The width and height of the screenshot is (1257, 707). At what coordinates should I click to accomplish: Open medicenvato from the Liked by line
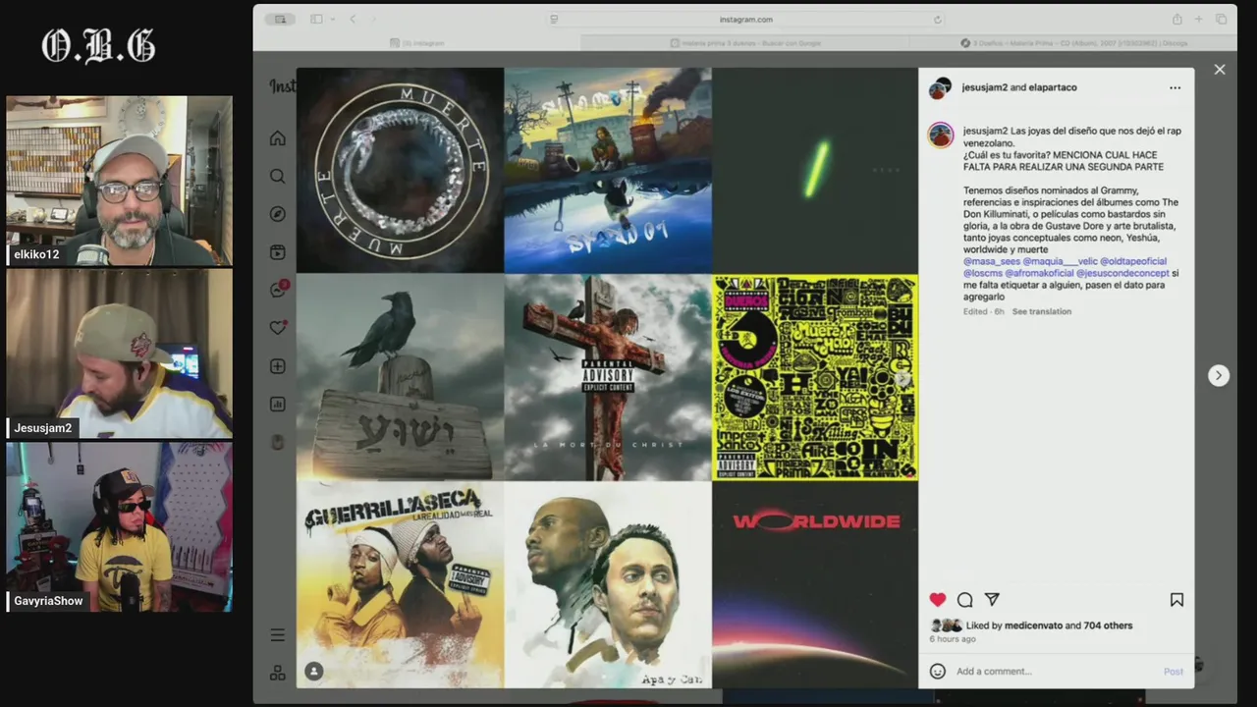[x=1033, y=625]
